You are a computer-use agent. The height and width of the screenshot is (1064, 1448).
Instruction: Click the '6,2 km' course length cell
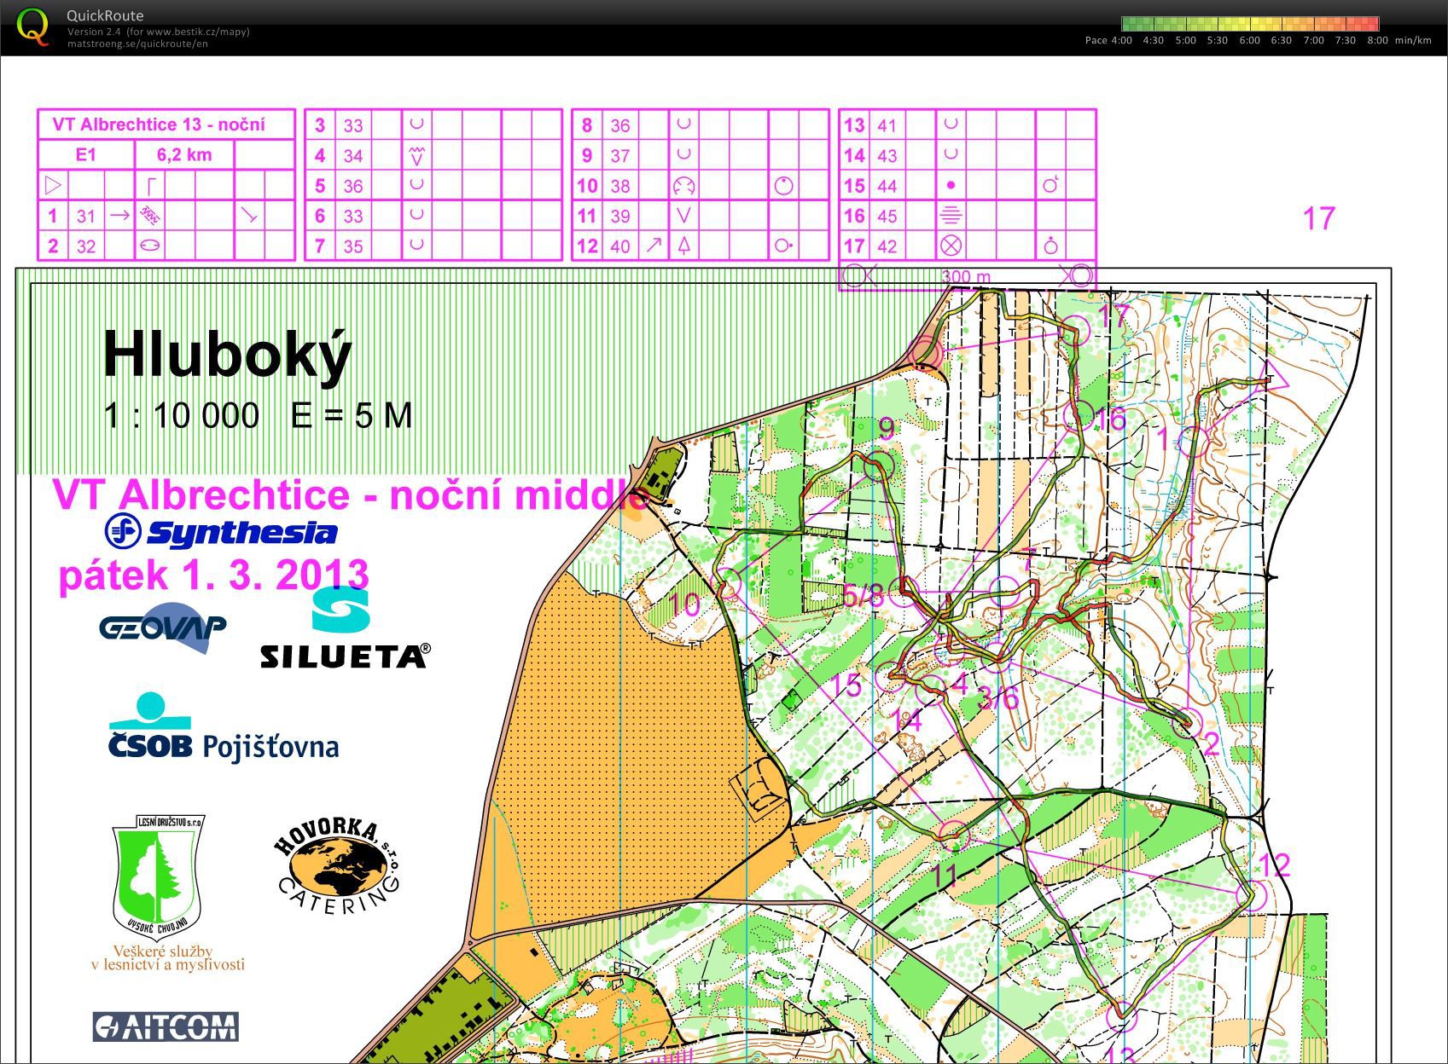pos(184,154)
